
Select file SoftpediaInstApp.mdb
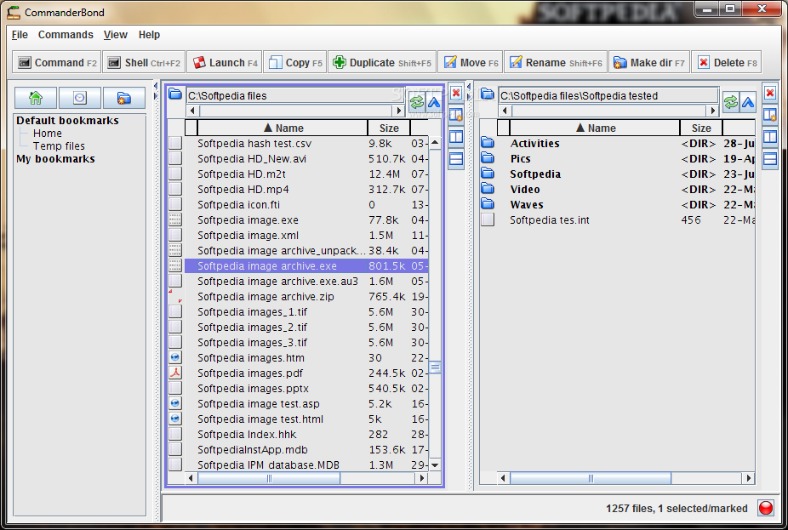coord(252,450)
